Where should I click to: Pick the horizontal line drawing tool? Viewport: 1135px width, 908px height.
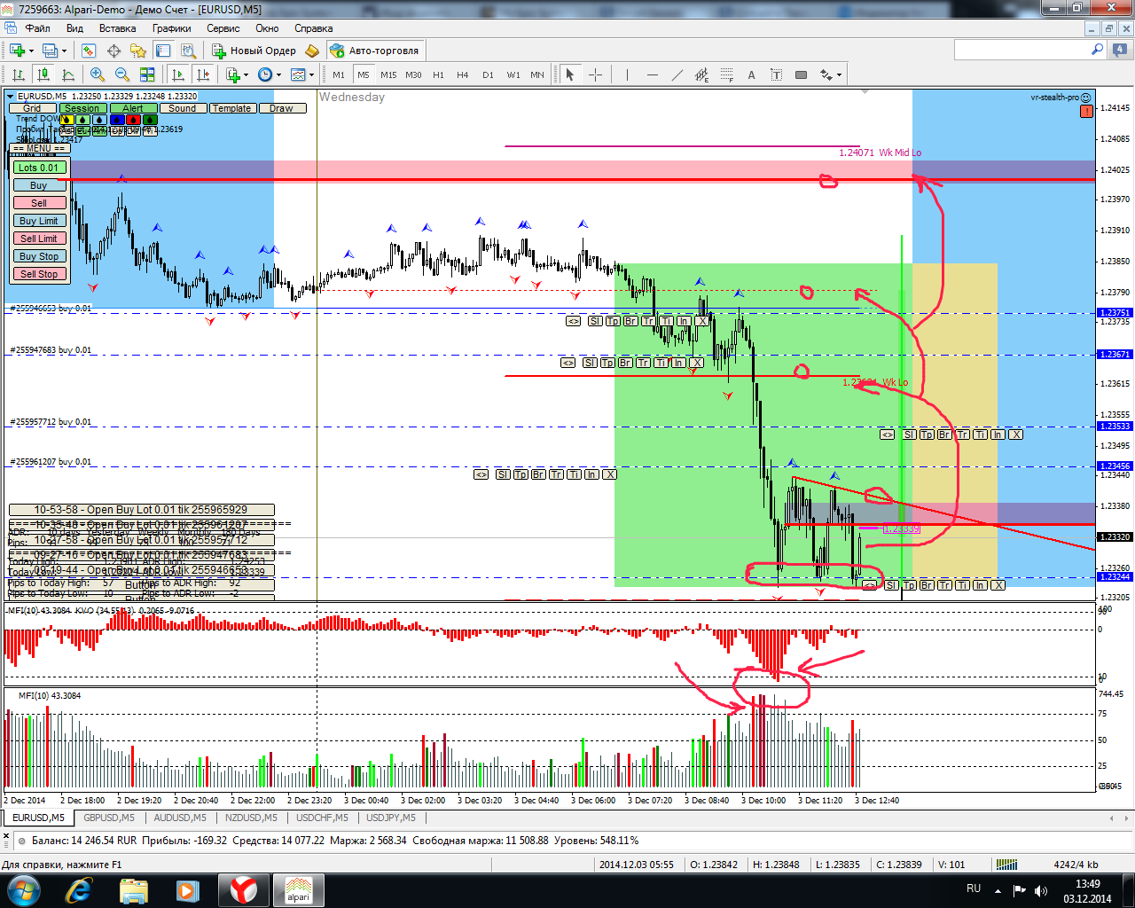tap(653, 74)
